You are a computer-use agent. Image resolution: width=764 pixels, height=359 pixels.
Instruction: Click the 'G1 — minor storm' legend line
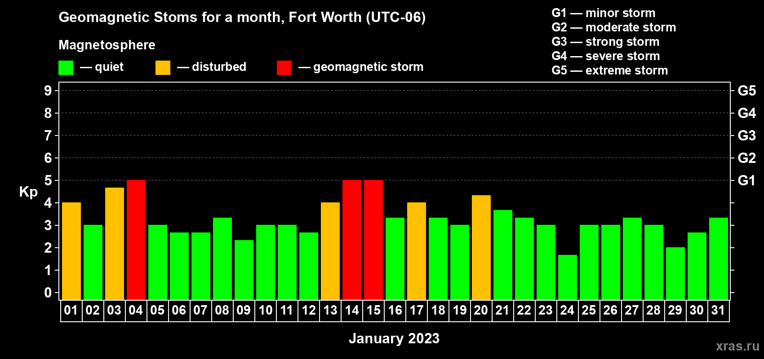click(x=604, y=13)
